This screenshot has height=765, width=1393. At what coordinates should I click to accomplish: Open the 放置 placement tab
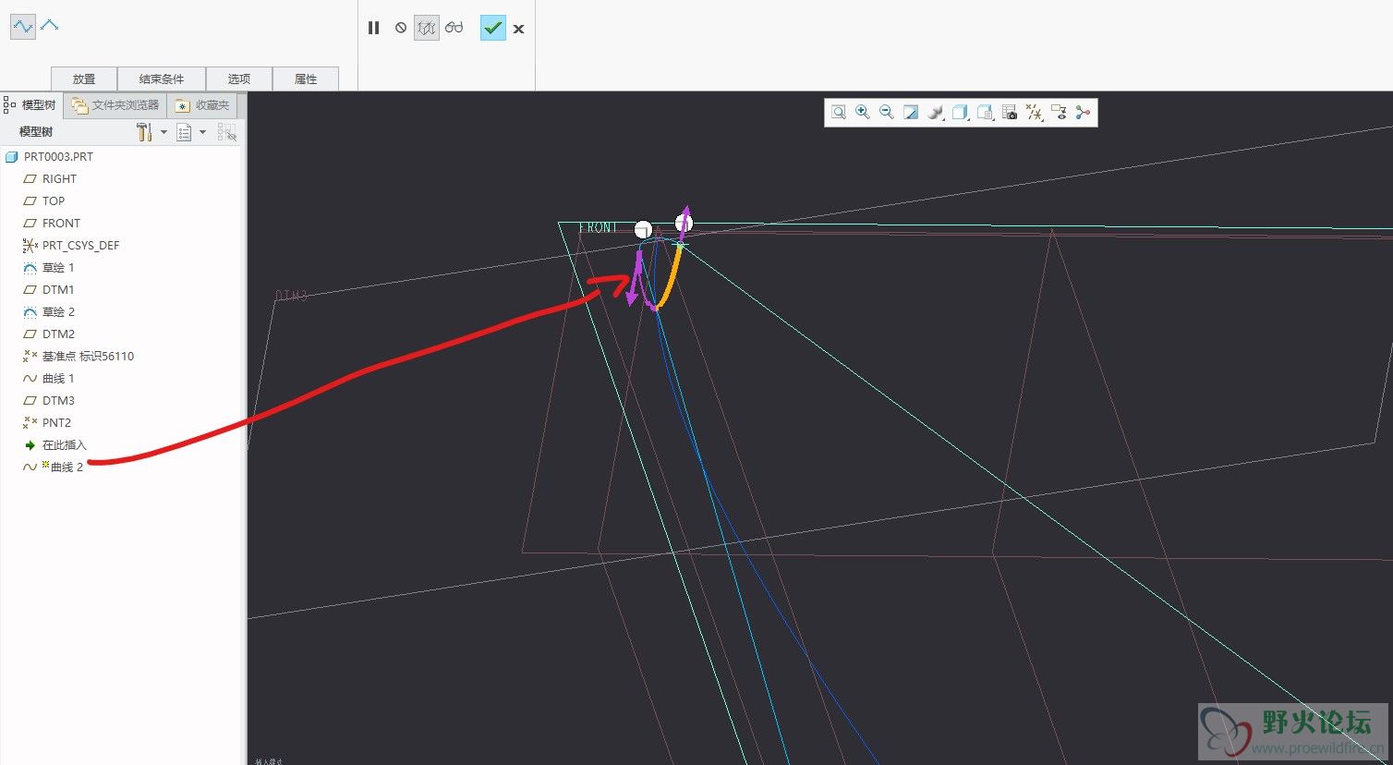click(x=84, y=79)
